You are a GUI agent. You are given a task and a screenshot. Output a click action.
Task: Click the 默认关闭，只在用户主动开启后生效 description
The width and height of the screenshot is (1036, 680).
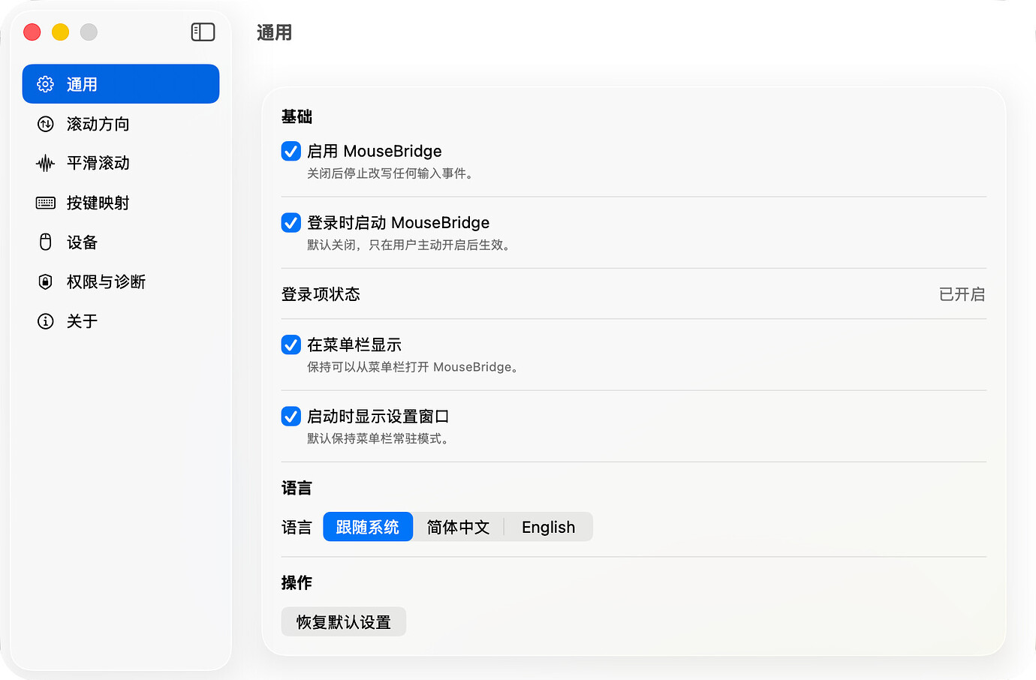[411, 245]
